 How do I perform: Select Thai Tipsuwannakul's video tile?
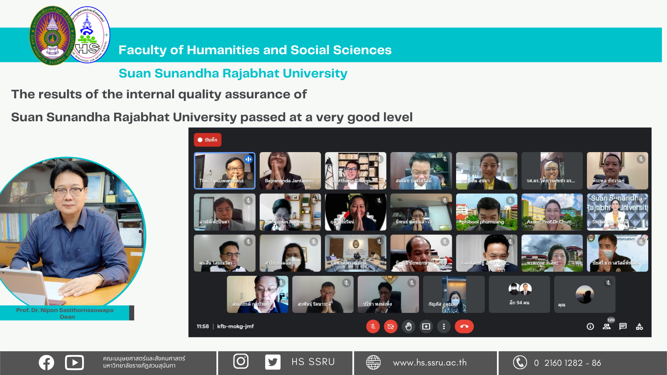coord(224,171)
